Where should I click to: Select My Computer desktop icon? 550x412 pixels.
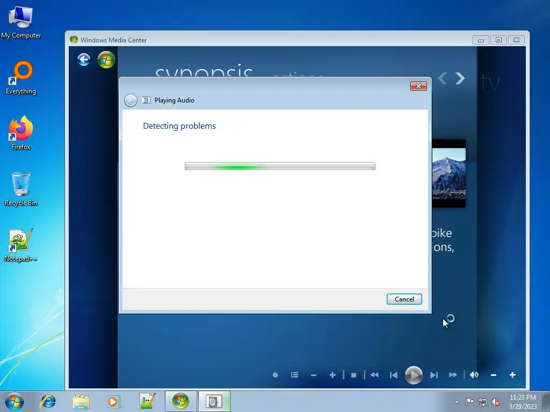[21, 21]
